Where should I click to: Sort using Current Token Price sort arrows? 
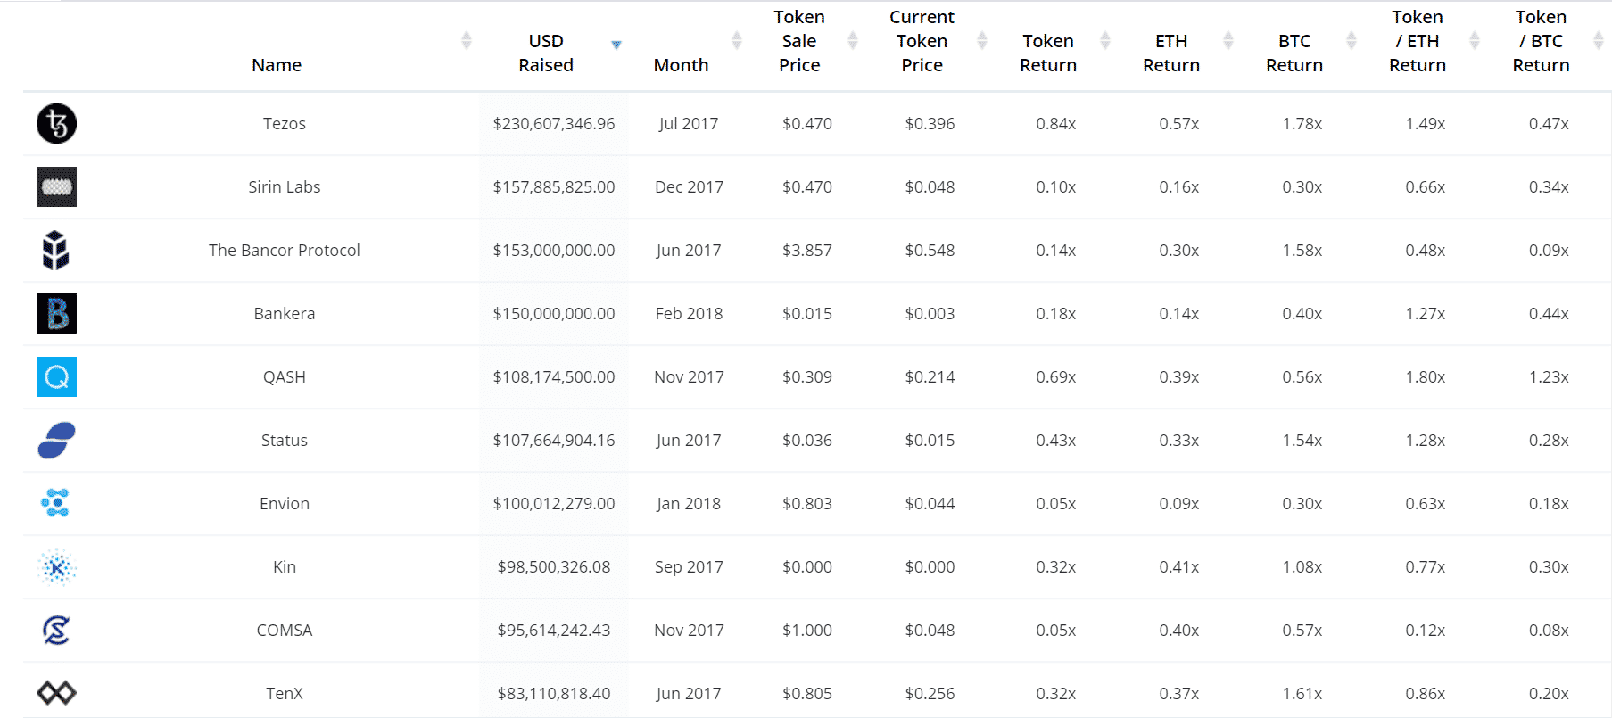tap(982, 40)
